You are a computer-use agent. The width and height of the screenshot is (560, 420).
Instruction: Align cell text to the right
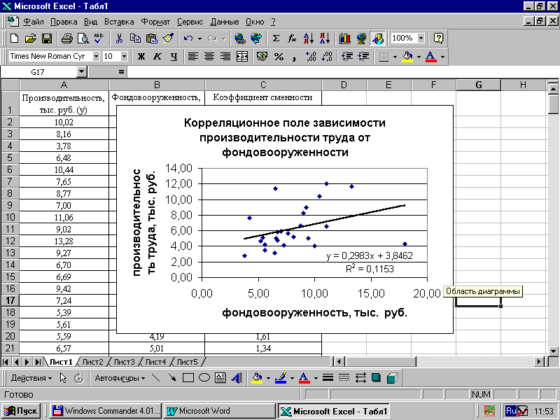click(225, 57)
